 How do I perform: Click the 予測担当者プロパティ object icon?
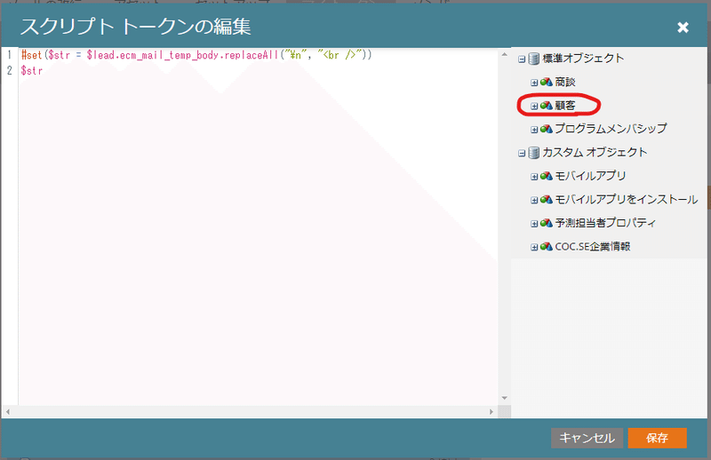tap(546, 223)
